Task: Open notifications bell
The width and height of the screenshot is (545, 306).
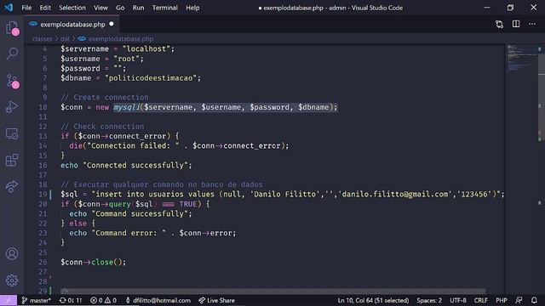Action: (x=534, y=300)
